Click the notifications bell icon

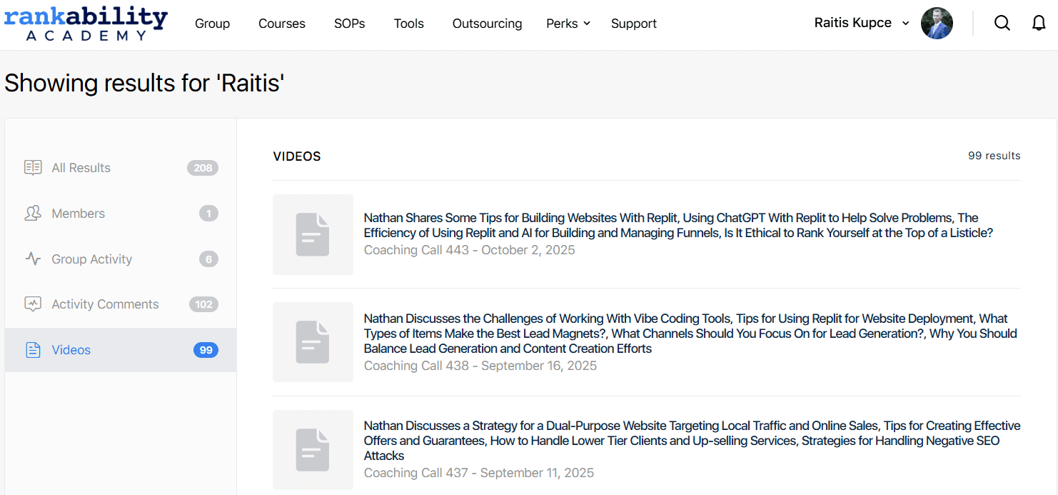(x=1039, y=24)
